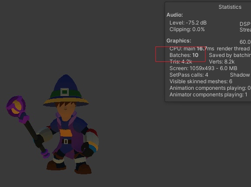Image resolution: width=251 pixels, height=187 pixels.
Task: Click the Clipping 0.0% value
Action: (187, 29)
